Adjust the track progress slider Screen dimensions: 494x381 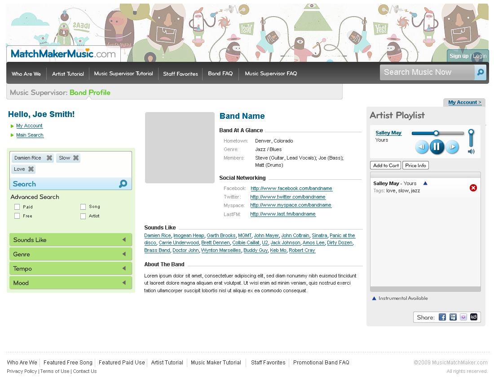pos(437,133)
